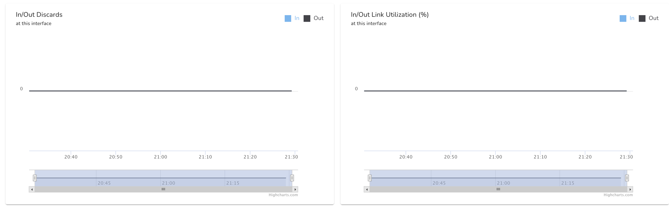This screenshot has height=209, width=669.
Task: Click the dark Out swatch in Discards chart
Action: click(307, 19)
